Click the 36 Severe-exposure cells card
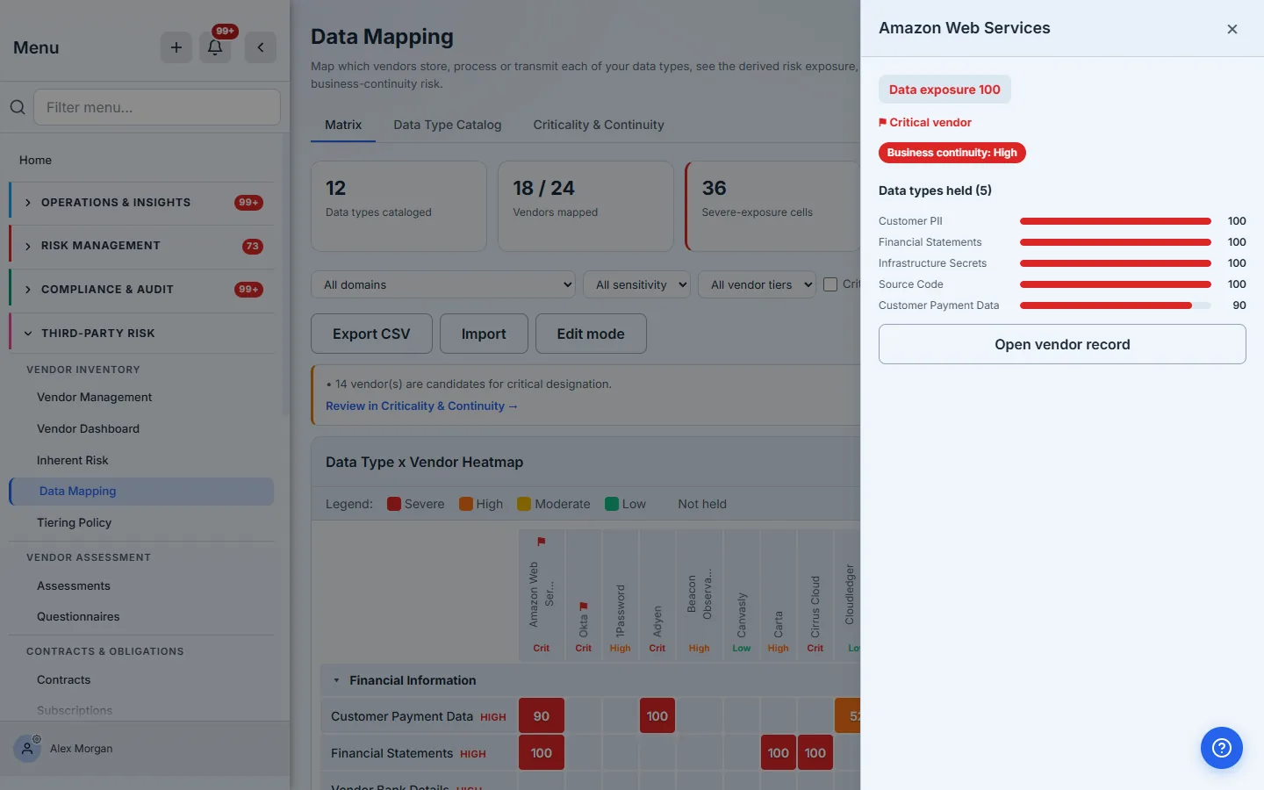1264x790 pixels. click(x=772, y=206)
